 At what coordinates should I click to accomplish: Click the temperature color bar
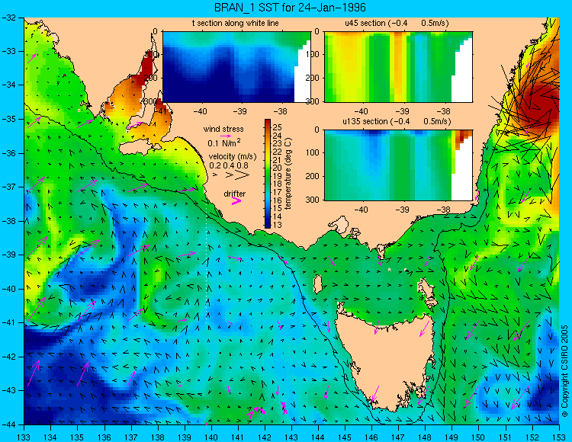pyautogui.click(x=268, y=174)
